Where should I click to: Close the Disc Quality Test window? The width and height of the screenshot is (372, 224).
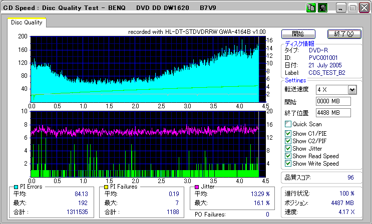[364, 7]
